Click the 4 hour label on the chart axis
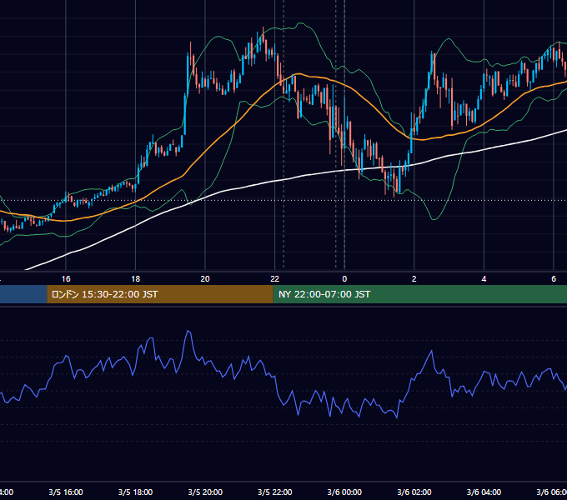Image resolution: width=567 pixels, height=500 pixels. tap(484, 279)
